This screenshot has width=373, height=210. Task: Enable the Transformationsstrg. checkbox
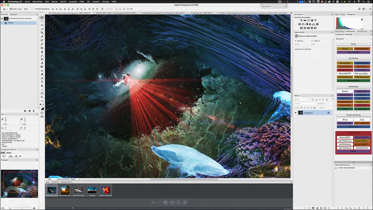pyautogui.click(x=34, y=9)
